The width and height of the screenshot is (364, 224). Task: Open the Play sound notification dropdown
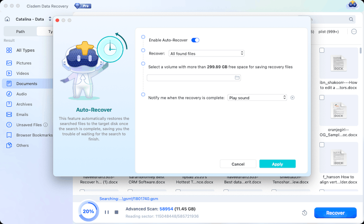[x=257, y=98]
